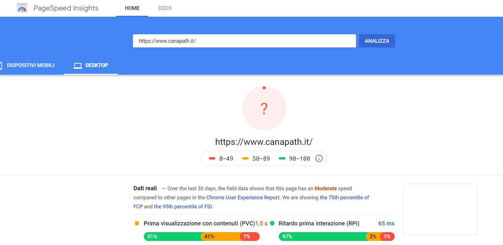Click the Dati reali heading
This screenshot has height=245, width=503.
click(x=145, y=188)
